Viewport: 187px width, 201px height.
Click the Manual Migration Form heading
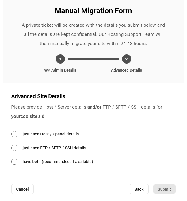tap(93, 11)
